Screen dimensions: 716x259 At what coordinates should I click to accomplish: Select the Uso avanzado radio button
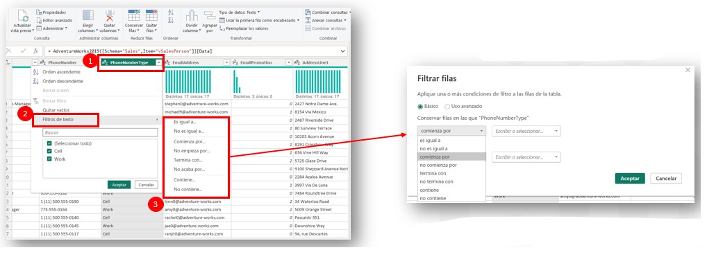point(447,106)
